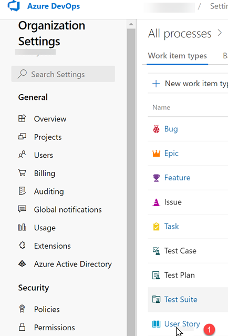Open the Projects settings page
Screen dimensions: 228x336
(x=48, y=137)
